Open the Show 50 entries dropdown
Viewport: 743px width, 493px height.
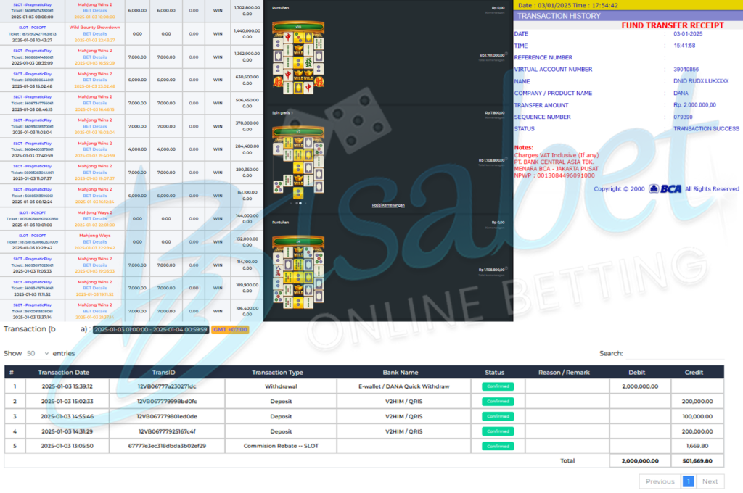[x=38, y=353]
